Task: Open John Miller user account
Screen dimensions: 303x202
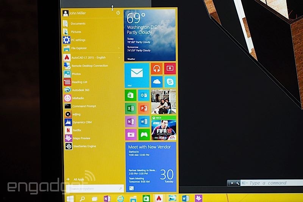Action: [74, 13]
